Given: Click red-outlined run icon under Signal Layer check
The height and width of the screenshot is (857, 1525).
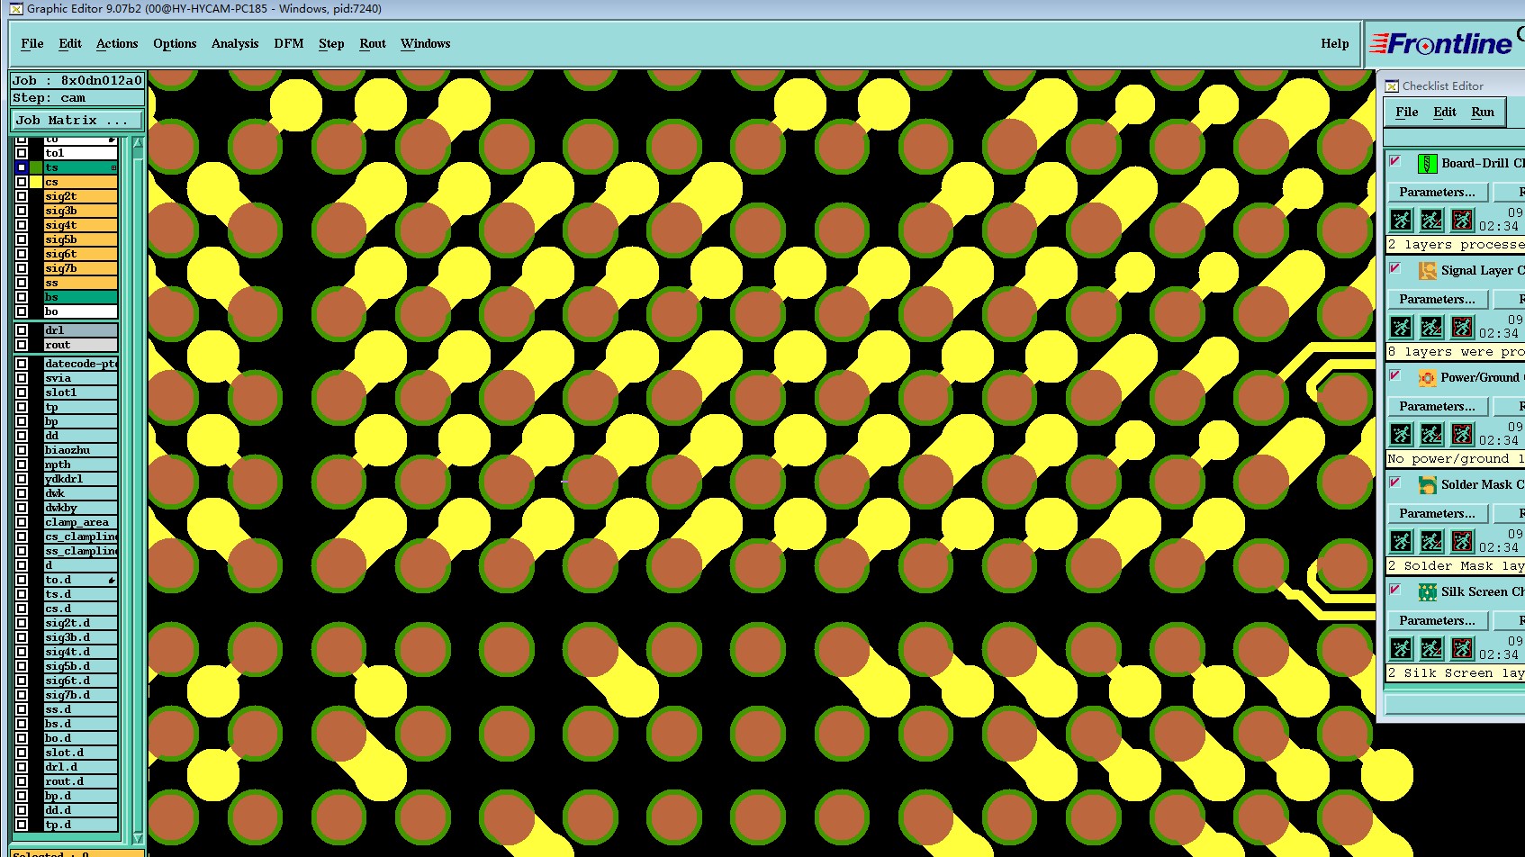Looking at the screenshot, I should (x=1463, y=326).
